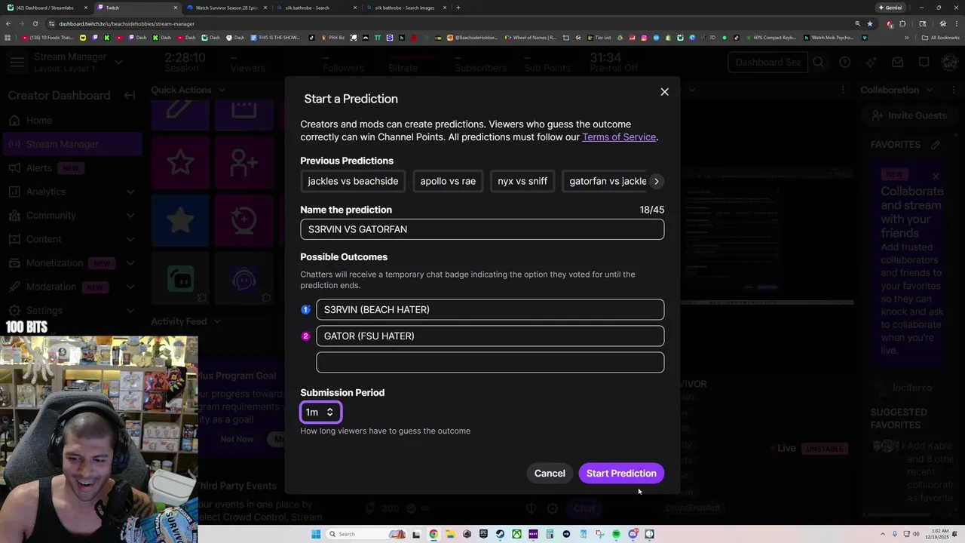The image size is (965, 543).
Task: Bookmark this page with the star icon
Action: (x=869, y=23)
